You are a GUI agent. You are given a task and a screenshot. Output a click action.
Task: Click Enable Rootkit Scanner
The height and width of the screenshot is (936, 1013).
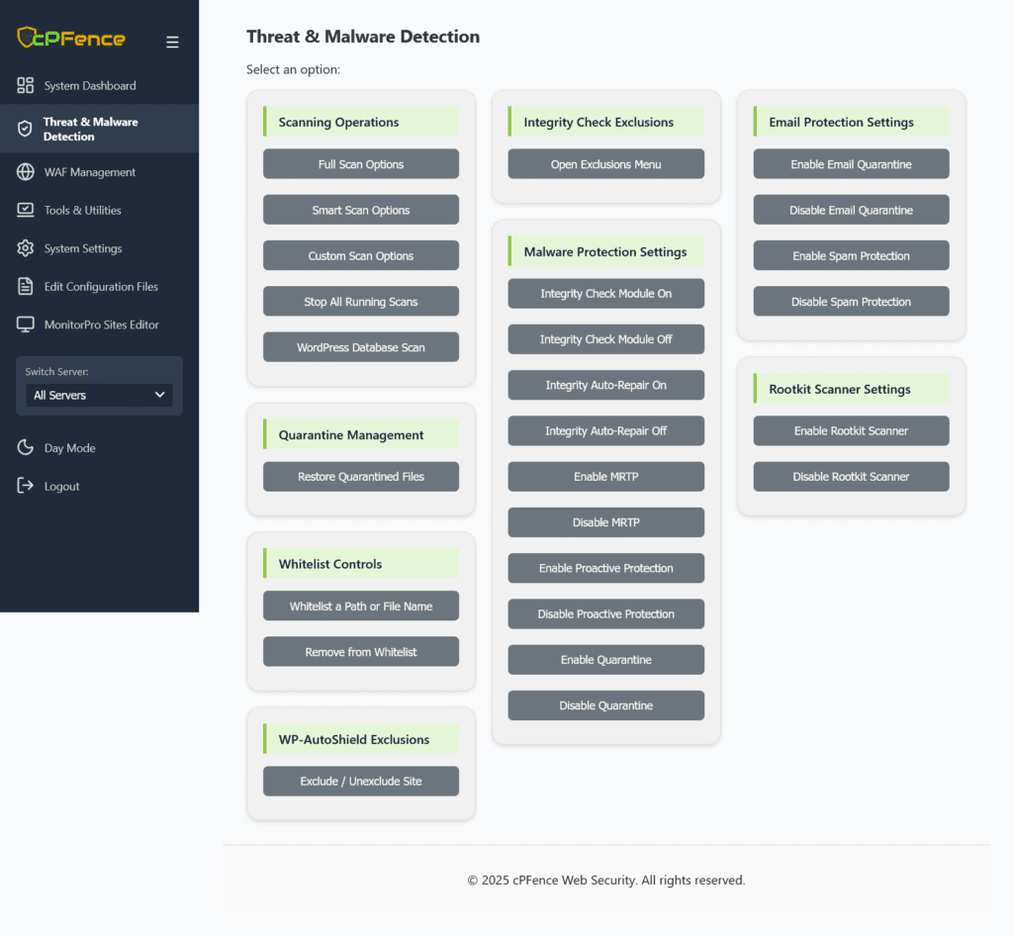(x=851, y=431)
